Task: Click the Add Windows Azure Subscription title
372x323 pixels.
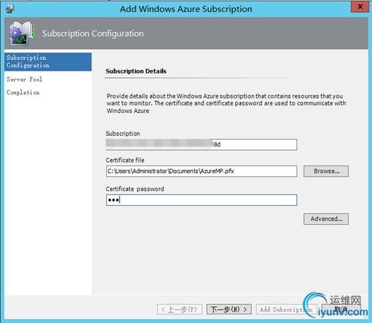Action: (186, 9)
